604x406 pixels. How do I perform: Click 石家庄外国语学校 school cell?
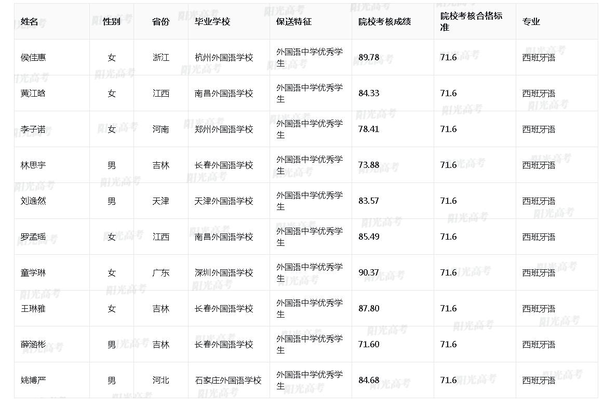point(228,380)
